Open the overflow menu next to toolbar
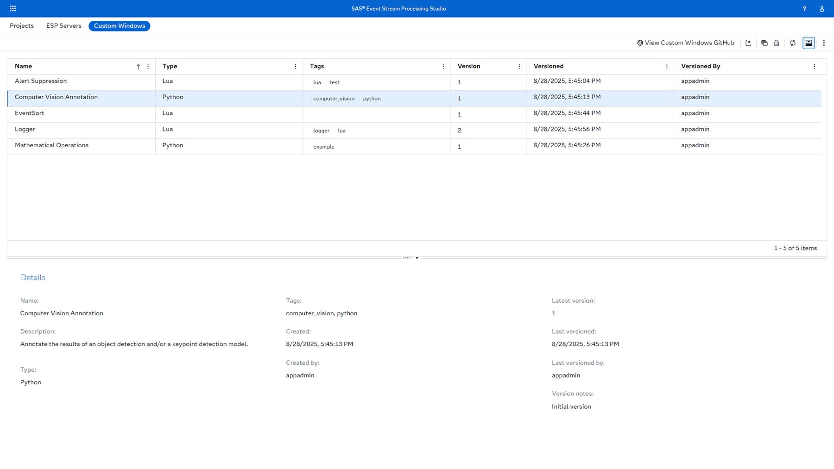 pos(824,43)
